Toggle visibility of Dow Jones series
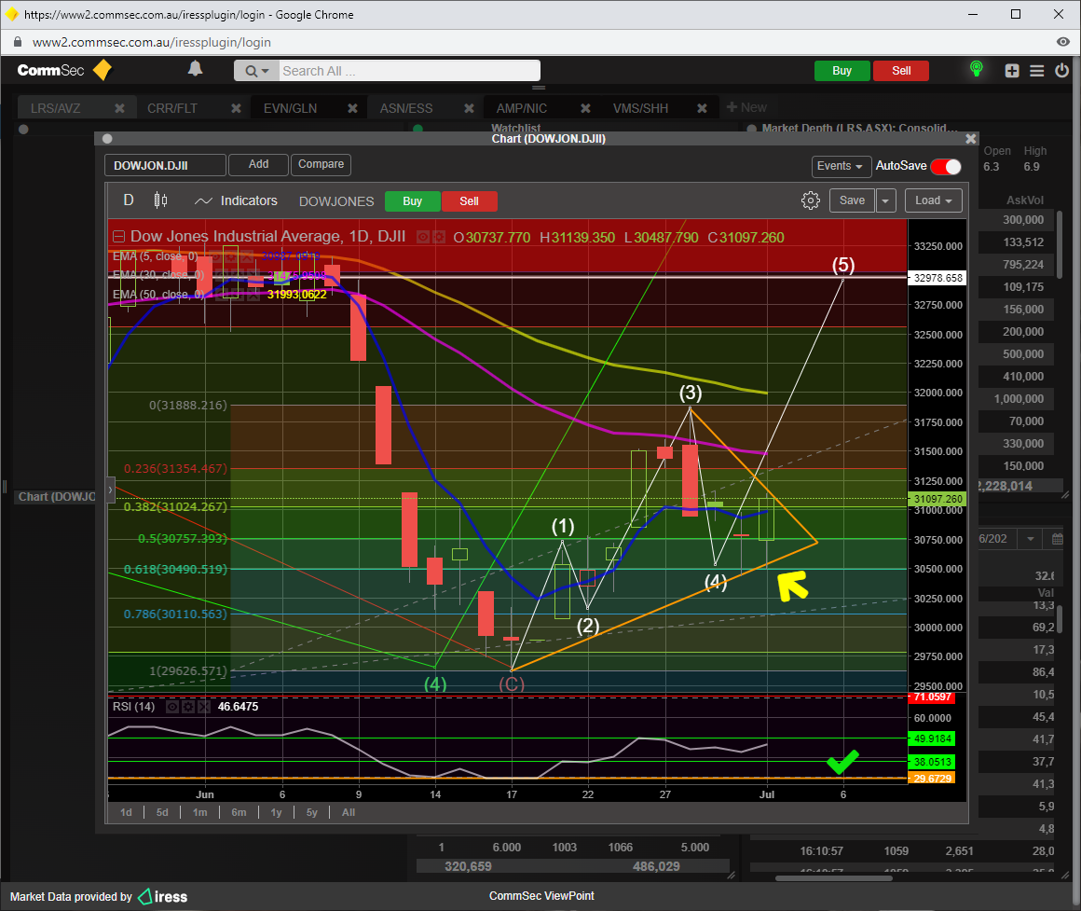The width and height of the screenshot is (1081, 911). tap(422, 237)
